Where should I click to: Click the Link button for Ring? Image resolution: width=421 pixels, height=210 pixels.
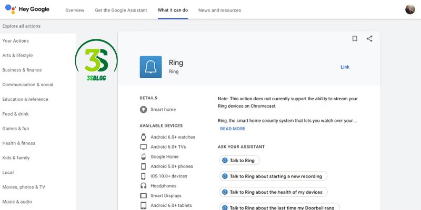[345, 67]
